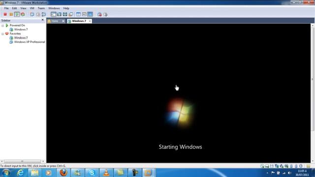
Task: Open the Windows menu
Action: [x=54, y=8]
